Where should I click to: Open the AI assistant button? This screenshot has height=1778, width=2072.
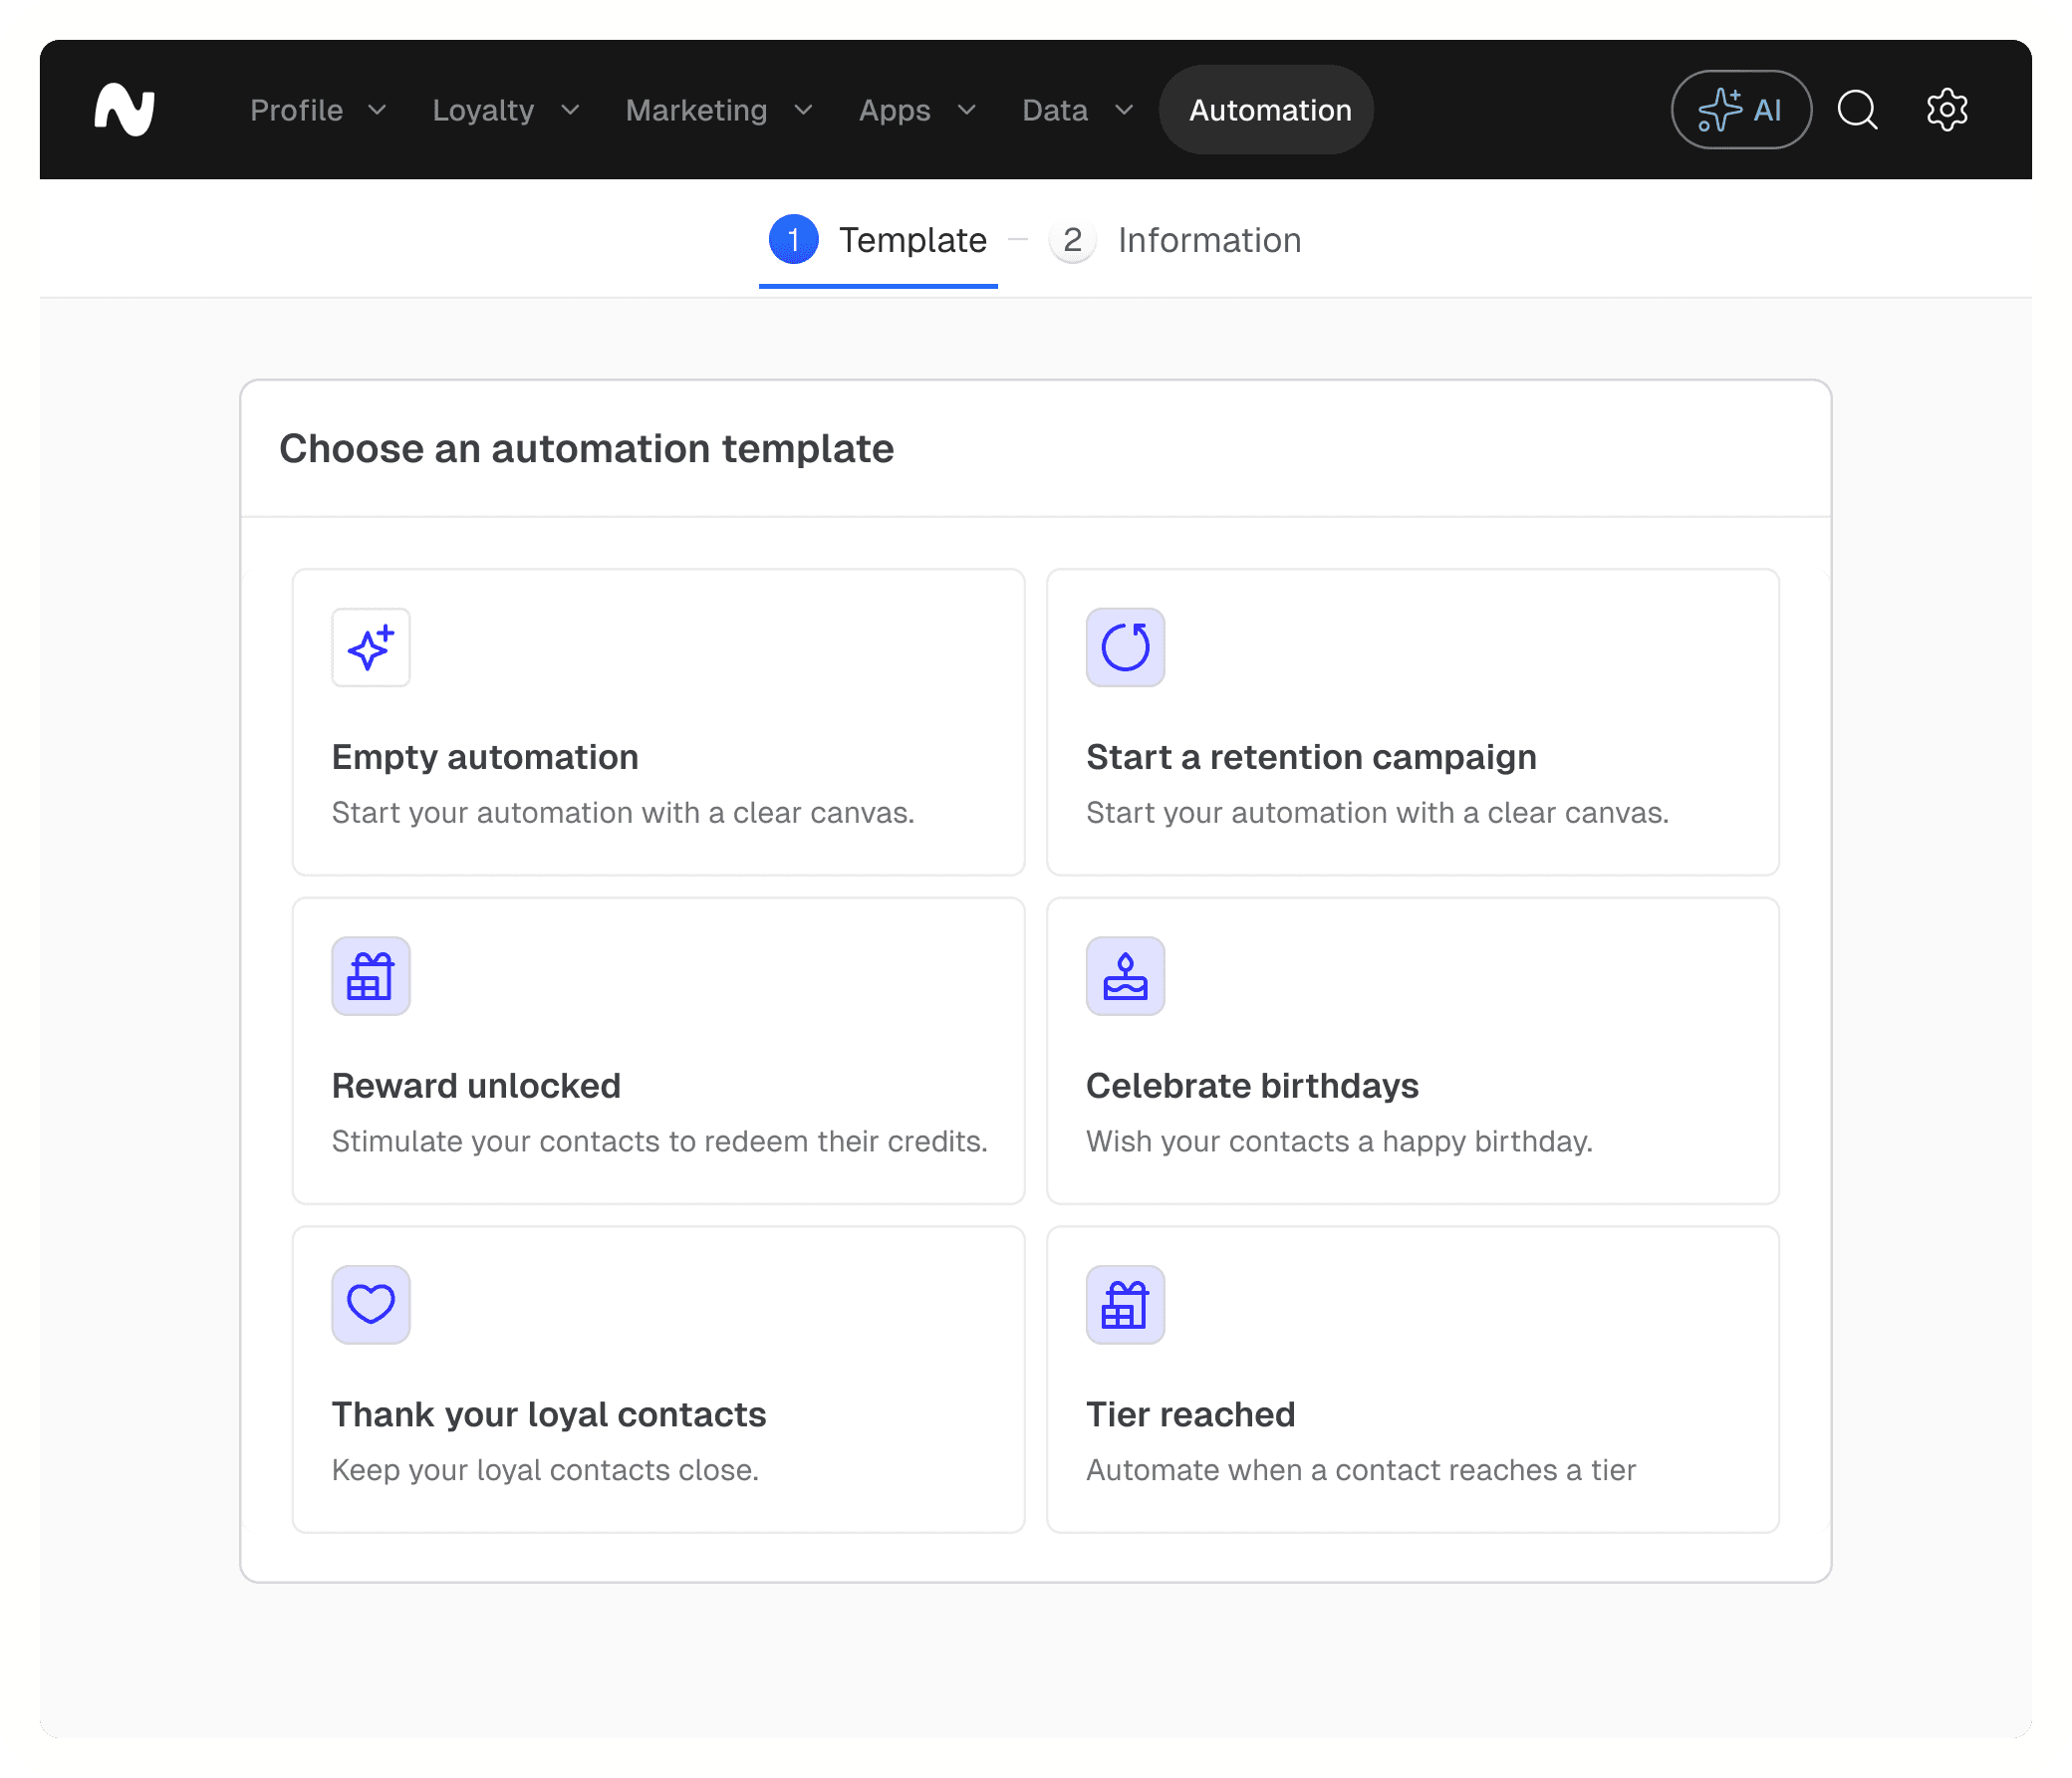click(1741, 110)
